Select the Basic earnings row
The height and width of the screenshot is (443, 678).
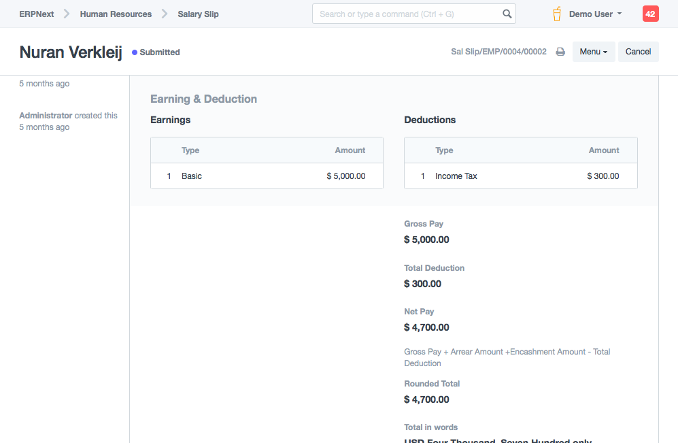(267, 176)
